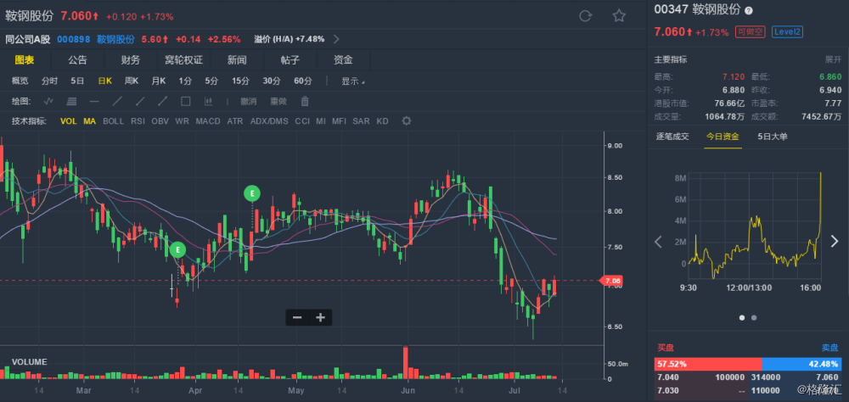The width and height of the screenshot is (849, 402).
Task: Click the E event marker near April
Action: pyautogui.click(x=177, y=250)
